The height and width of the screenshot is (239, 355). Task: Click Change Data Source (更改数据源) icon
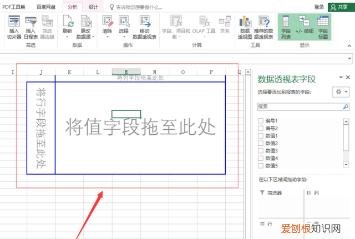[85, 21]
